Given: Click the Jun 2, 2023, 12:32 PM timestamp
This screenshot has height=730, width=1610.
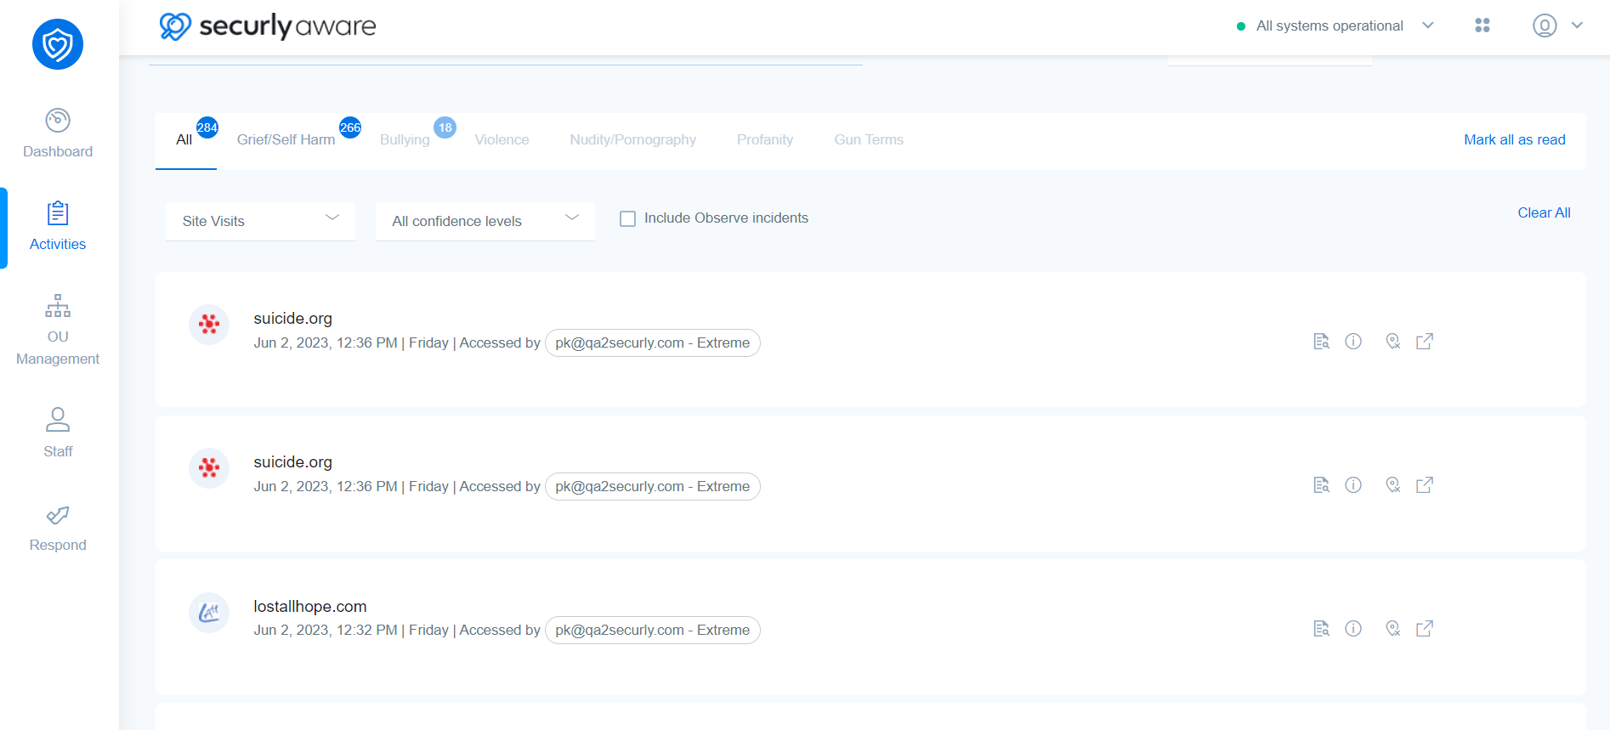Looking at the screenshot, I should coord(326,631).
